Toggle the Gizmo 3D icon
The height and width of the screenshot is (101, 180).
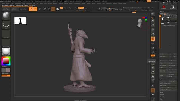(53, 9)
